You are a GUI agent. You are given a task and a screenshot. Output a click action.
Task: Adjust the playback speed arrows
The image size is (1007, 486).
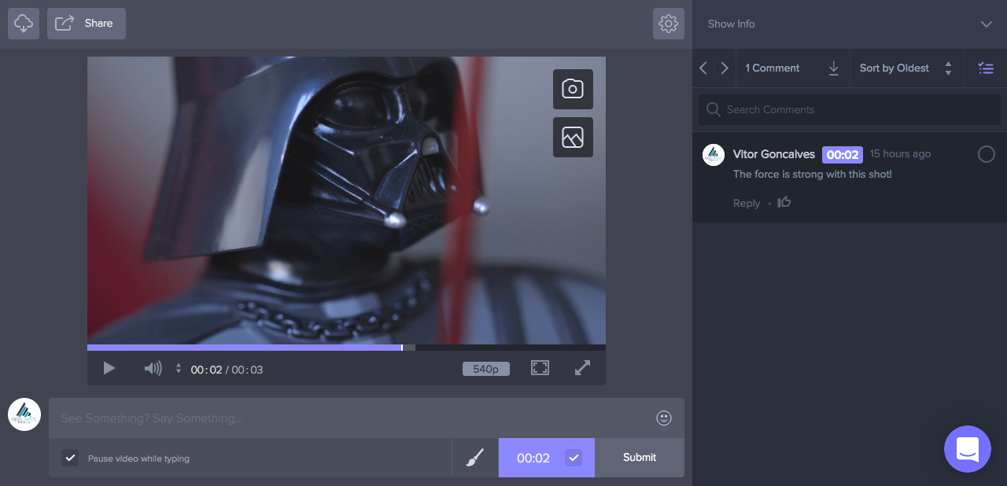coord(179,368)
